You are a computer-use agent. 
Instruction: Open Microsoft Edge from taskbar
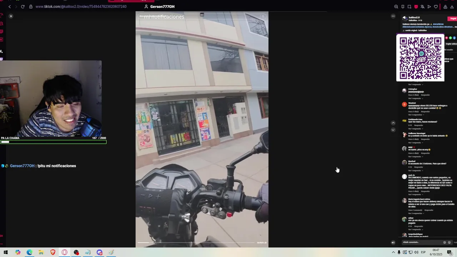coord(29,252)
